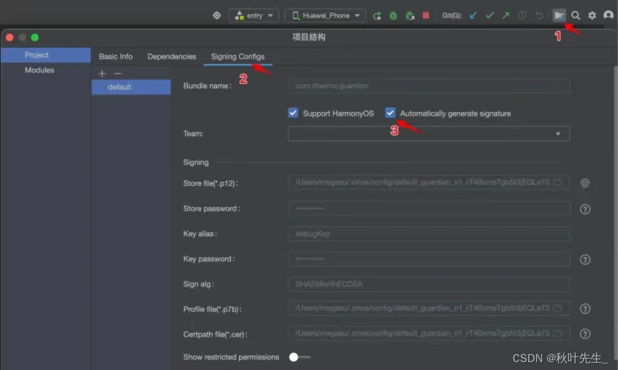Click the Git push arrow icon
618x370 pixels.
pyautogui.click(x=505, y=15)
